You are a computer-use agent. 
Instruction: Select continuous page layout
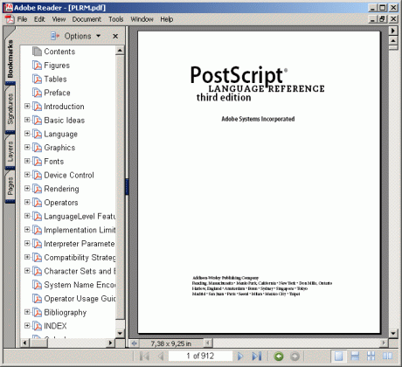tap(355, 356)
